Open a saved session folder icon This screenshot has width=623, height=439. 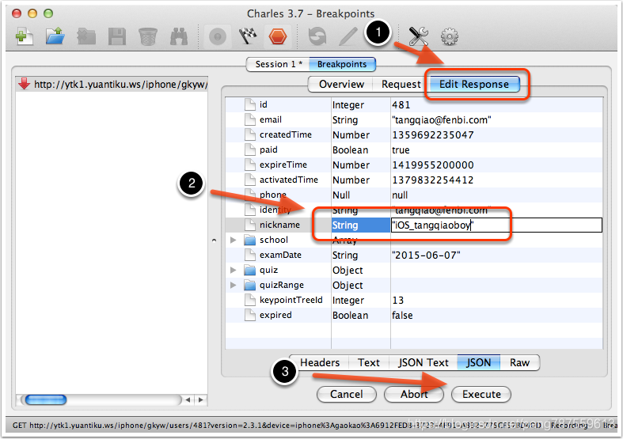(55, 36)
